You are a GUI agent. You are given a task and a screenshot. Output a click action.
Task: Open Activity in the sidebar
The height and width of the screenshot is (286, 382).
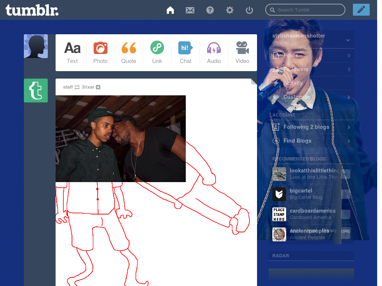(x=311, y=83)
